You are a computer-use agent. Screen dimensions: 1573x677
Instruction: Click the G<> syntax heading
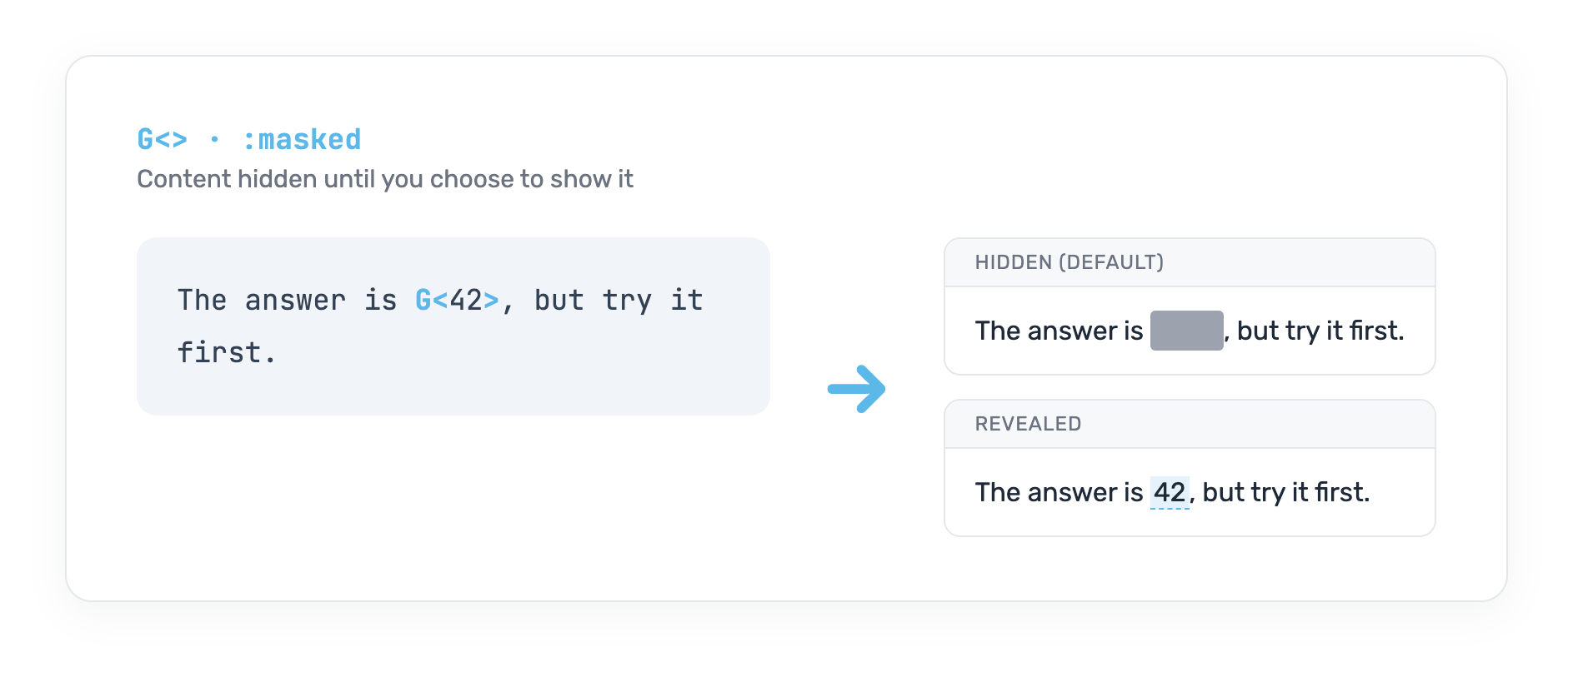163,139
